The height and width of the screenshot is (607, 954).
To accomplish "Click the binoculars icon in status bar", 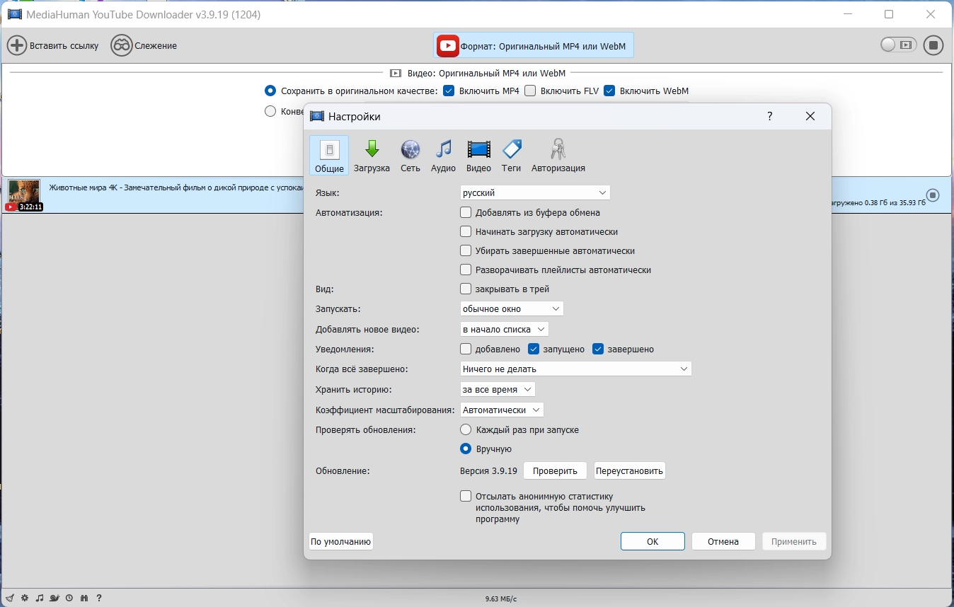I will click(84, 598).
